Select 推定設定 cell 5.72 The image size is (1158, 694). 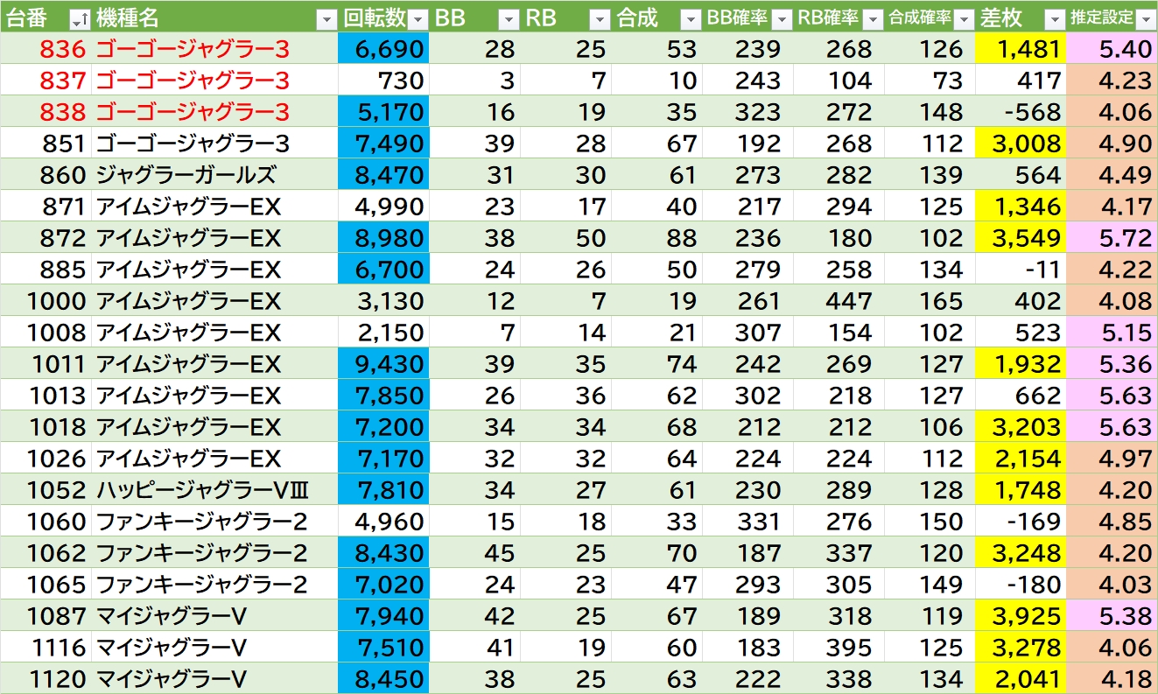(x=1112, y=238)
